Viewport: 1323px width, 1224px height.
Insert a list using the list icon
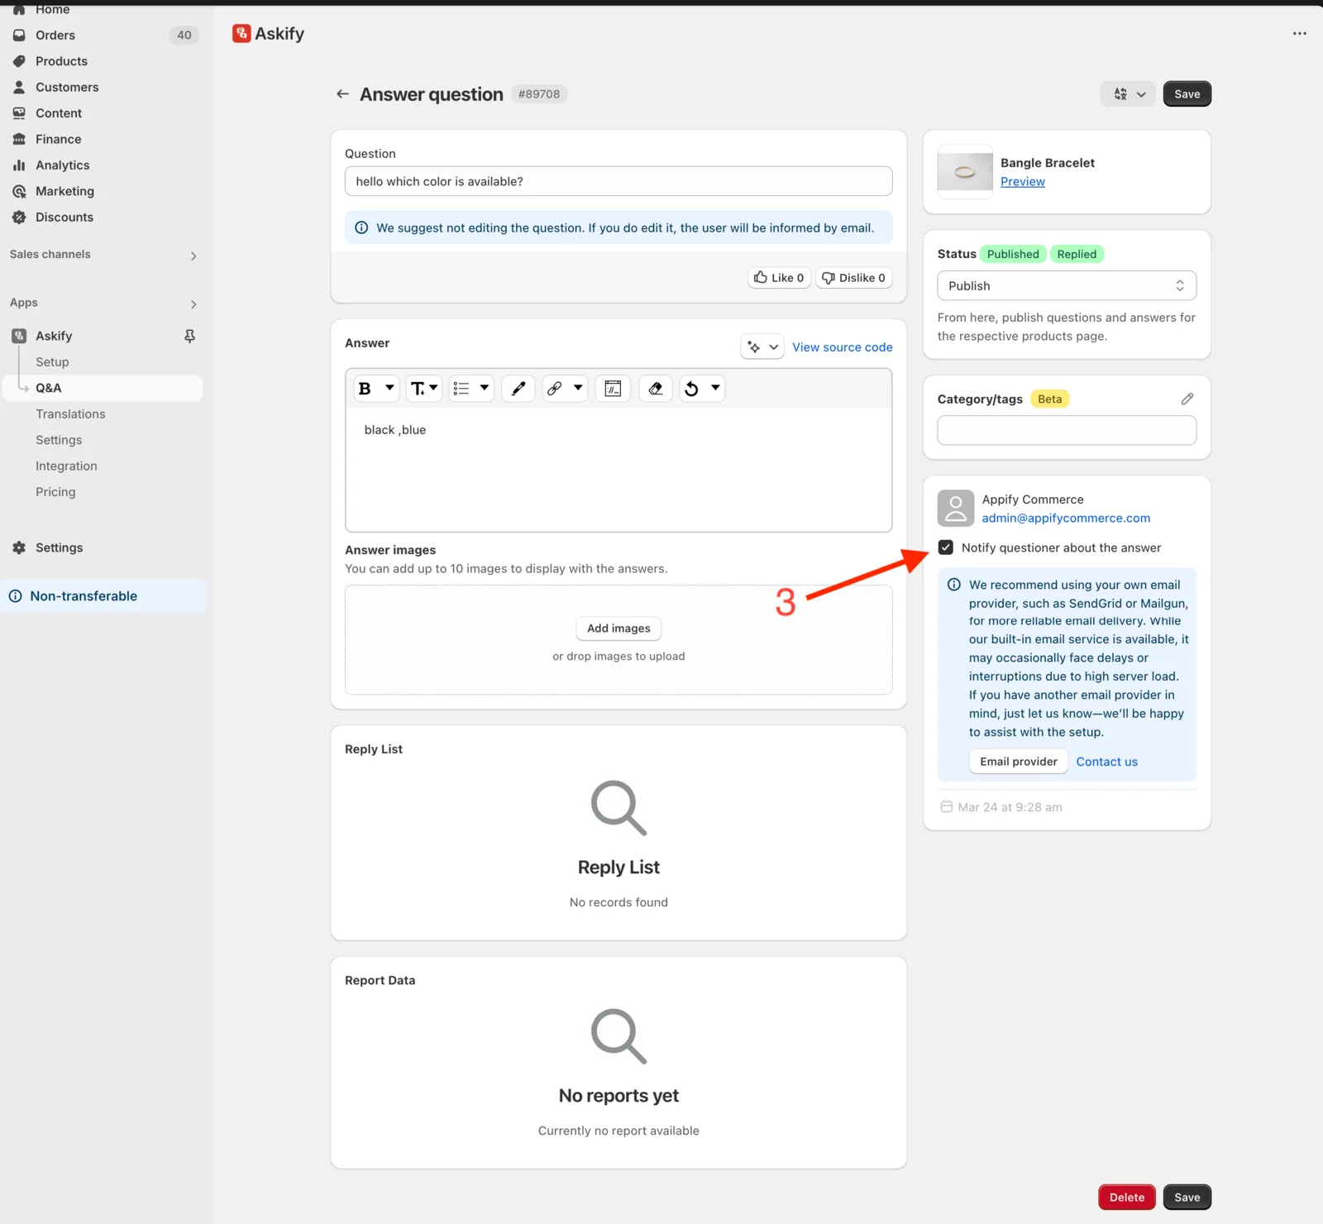461,389
